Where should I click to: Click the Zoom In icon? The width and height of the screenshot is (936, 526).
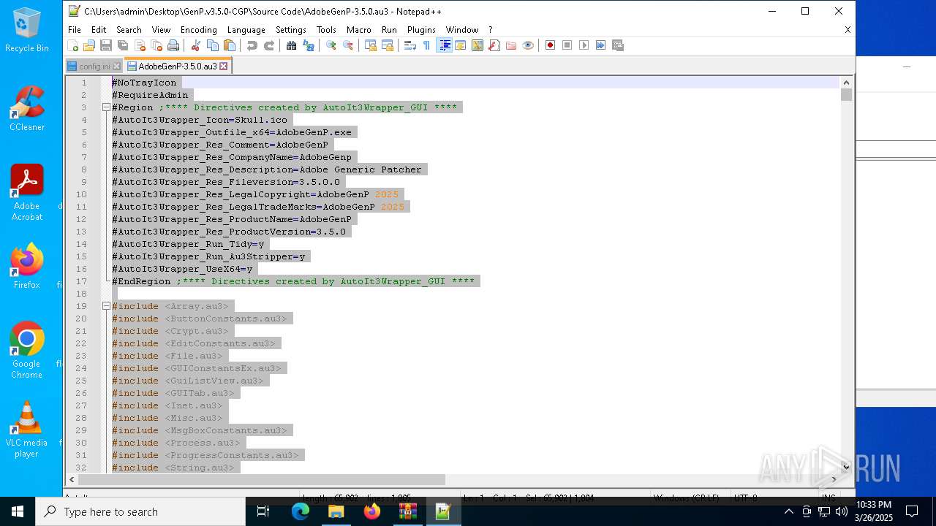coord(331,45)
